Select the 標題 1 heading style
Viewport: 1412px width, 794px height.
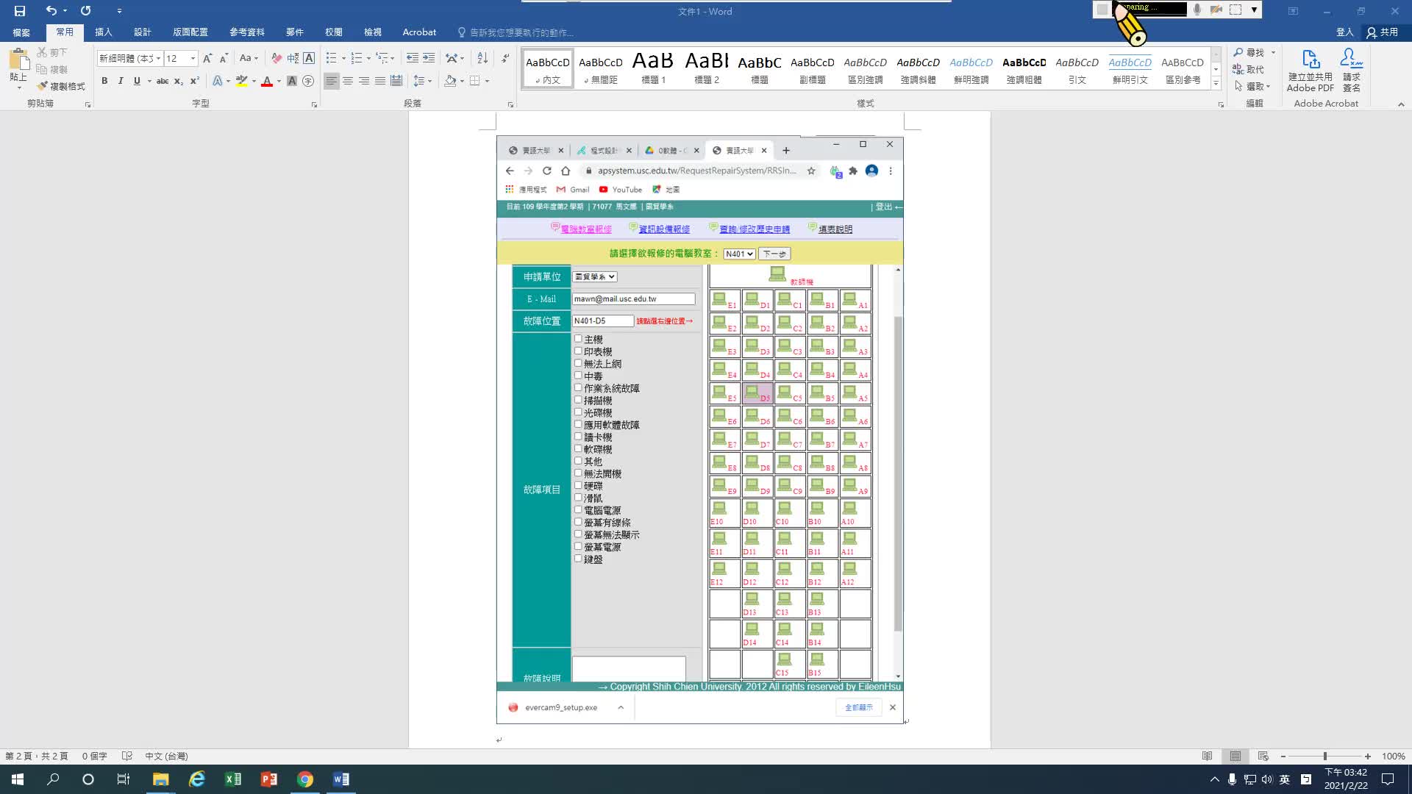click(653, 68)
